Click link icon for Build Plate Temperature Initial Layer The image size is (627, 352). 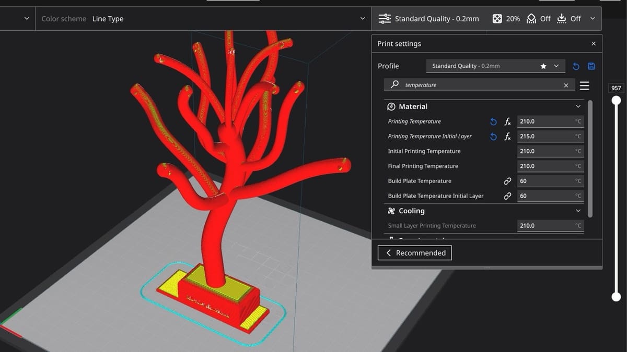click(507, 196)
